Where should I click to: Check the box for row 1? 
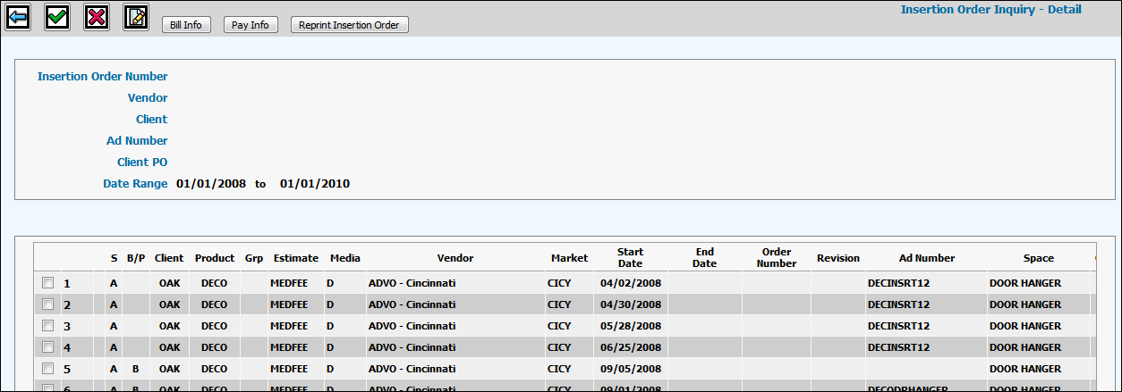click(47, 283)
